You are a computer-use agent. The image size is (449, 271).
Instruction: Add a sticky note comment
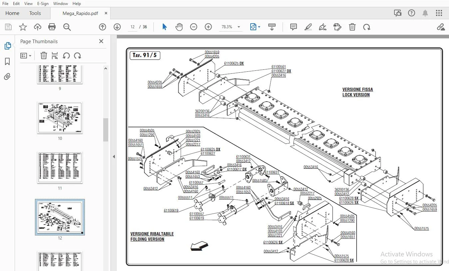point(294,27)
